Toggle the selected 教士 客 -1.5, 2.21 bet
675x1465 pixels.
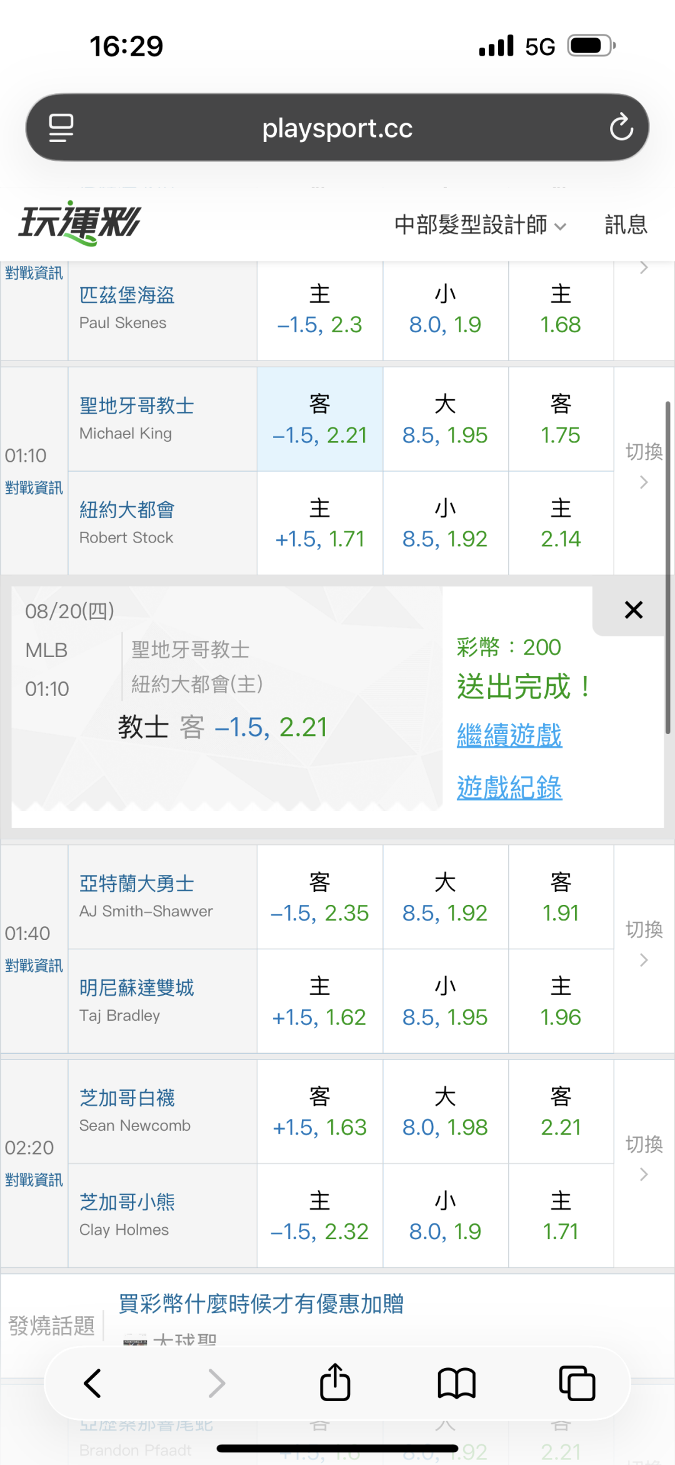click(x=320, y=419)
